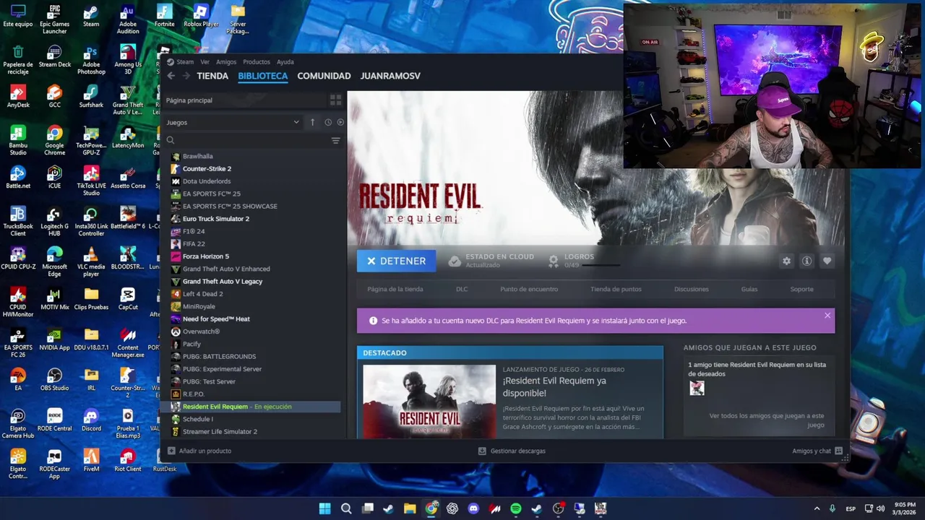Show game info circle icon
Screen dimensions: 925x520
[806, 261]
